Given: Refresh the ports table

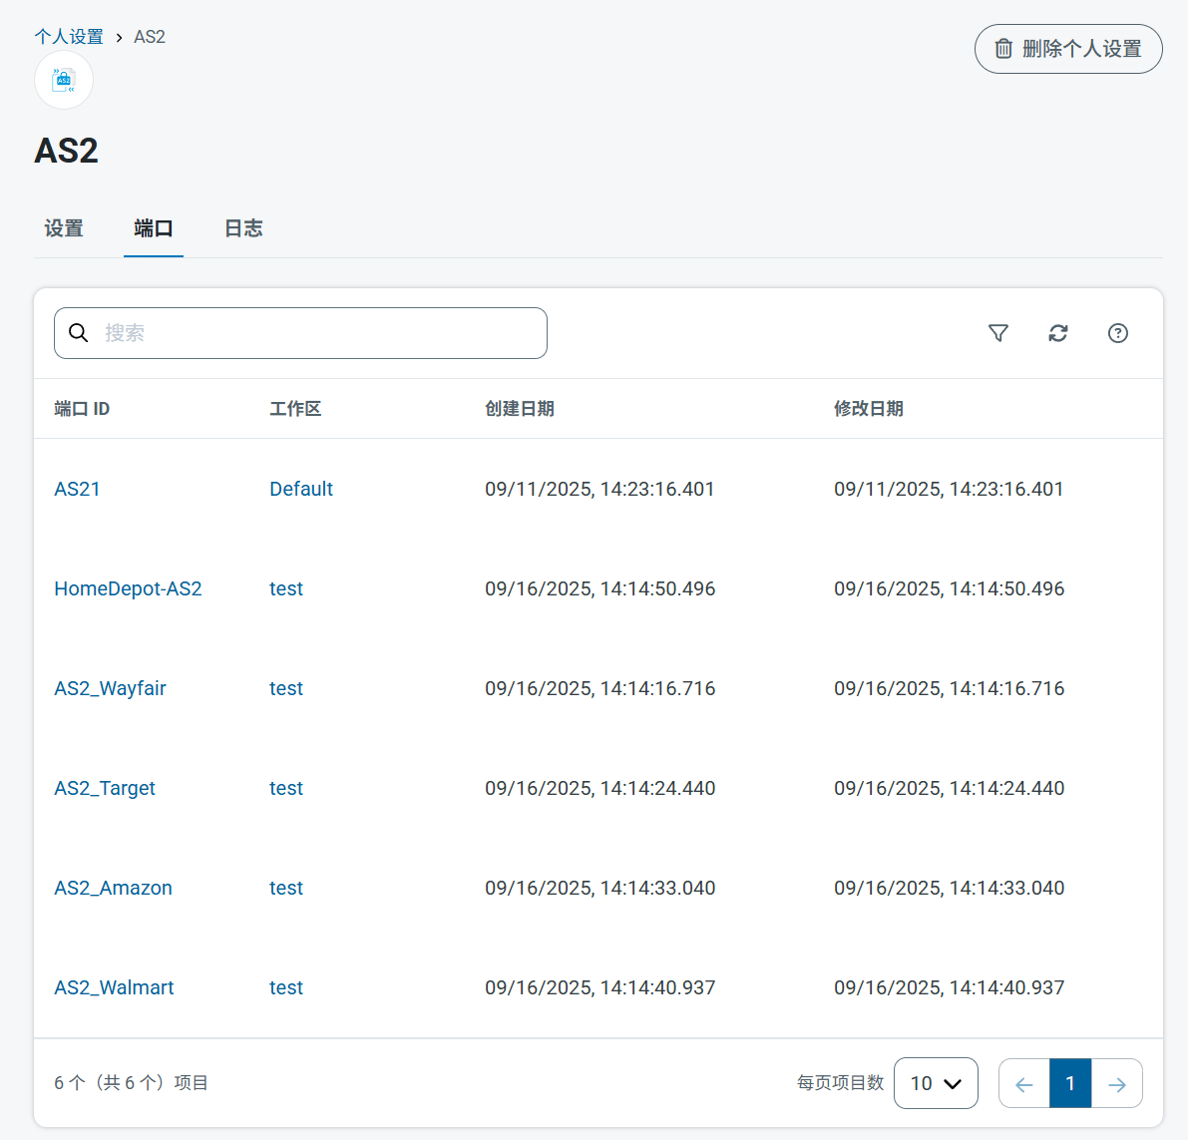Looking at the screenshot, I should [x=1057, y=333].
